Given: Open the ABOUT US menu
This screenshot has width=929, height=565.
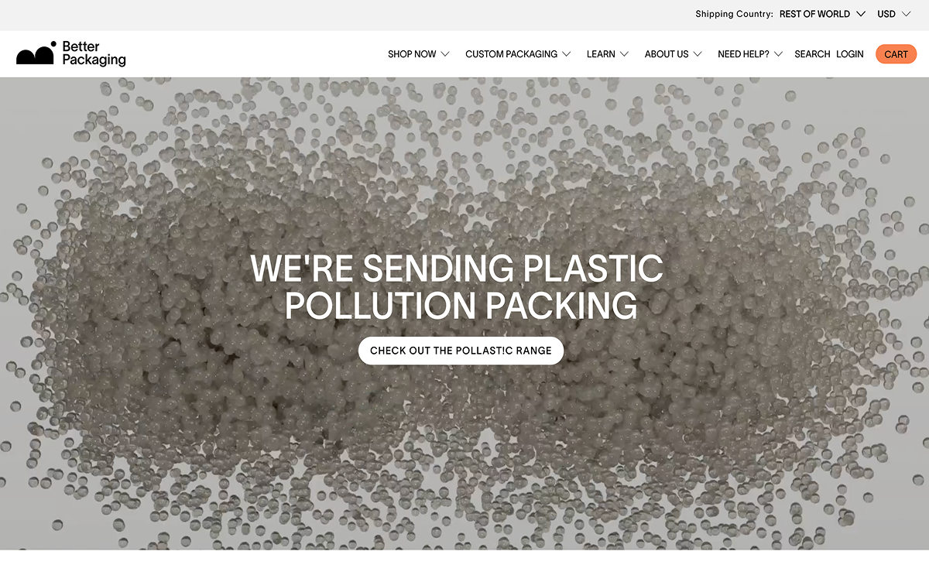Looking at the screenshot, I should coord(674,54).
